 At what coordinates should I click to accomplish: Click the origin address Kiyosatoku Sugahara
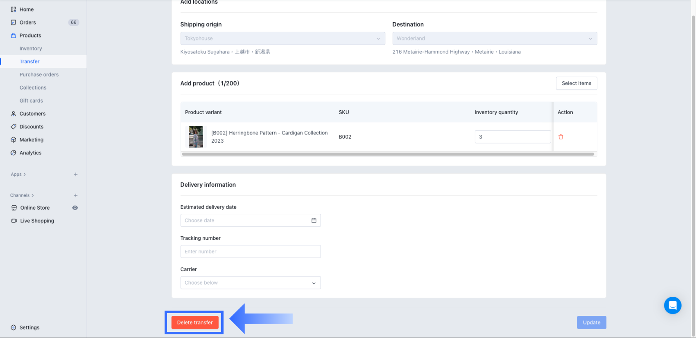pyautogui.click(x=225, y=52)
